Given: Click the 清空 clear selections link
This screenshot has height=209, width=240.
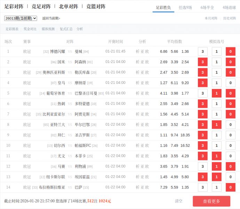Looking at the screenshot, I should coord(178,201).
